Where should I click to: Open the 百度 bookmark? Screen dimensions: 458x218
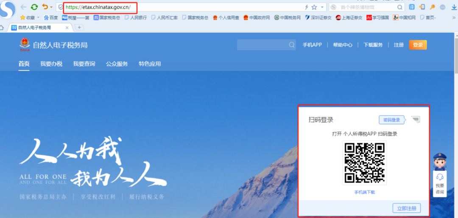click(x=51, y=17)
